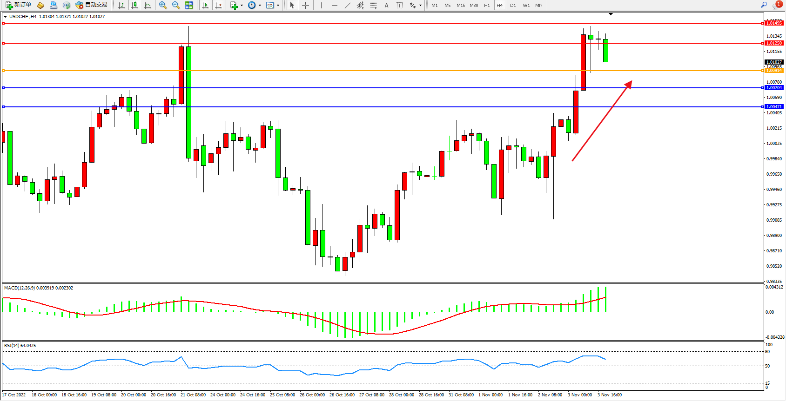Click the red 1.01250 price level label
The height and width of the screenshot is (401, 786).
[x=774, y=43]
